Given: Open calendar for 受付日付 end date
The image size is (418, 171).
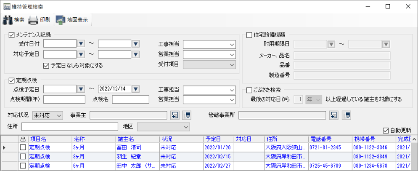Looking at the screenshot, I should tap(135, 43).
